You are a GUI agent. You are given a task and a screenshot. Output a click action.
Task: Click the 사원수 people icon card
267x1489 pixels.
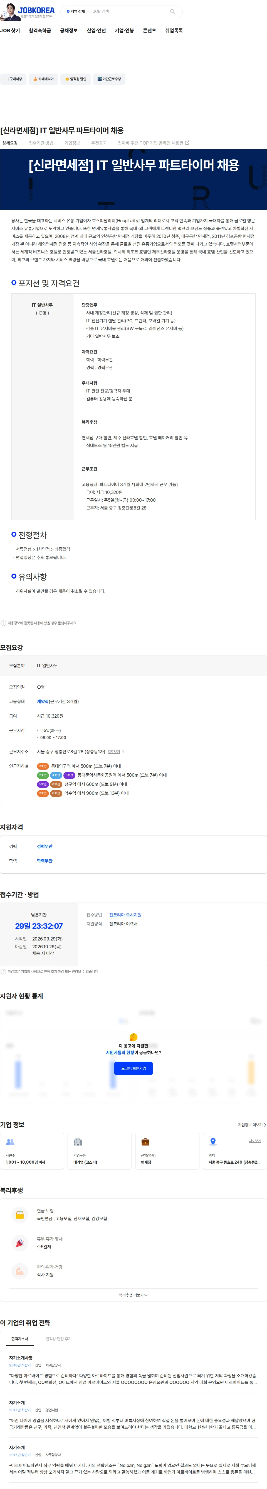point(32,1151)
